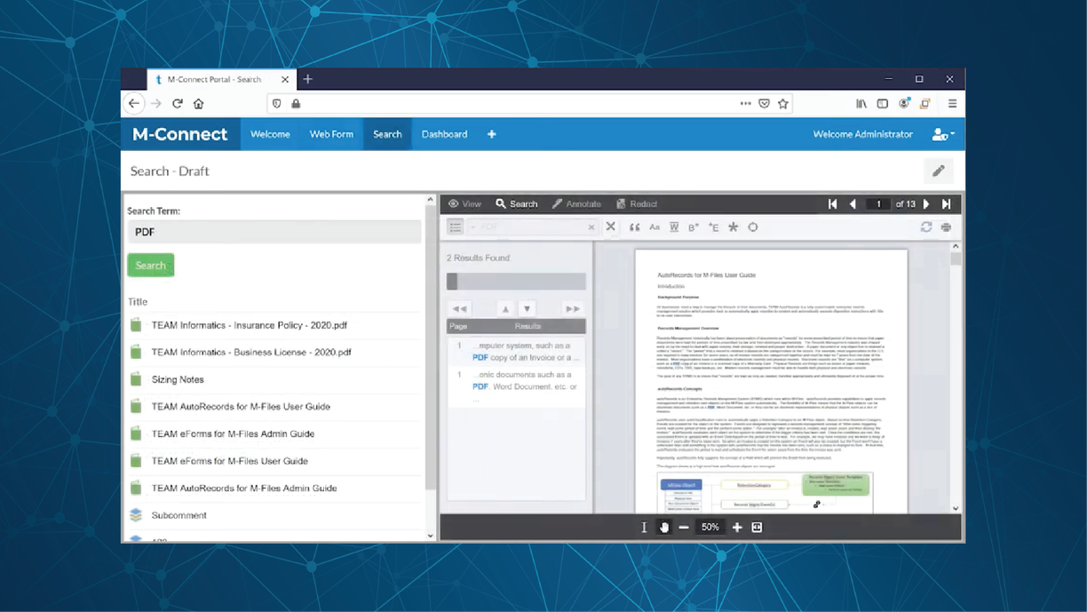The image size is (1087, 612).
Task: Open the Annotate tab in viewer
Action: coord(576,204)
